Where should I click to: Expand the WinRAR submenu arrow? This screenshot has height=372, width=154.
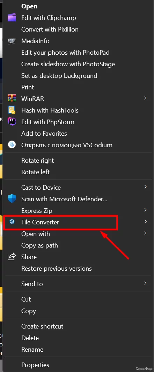(146, 98)
